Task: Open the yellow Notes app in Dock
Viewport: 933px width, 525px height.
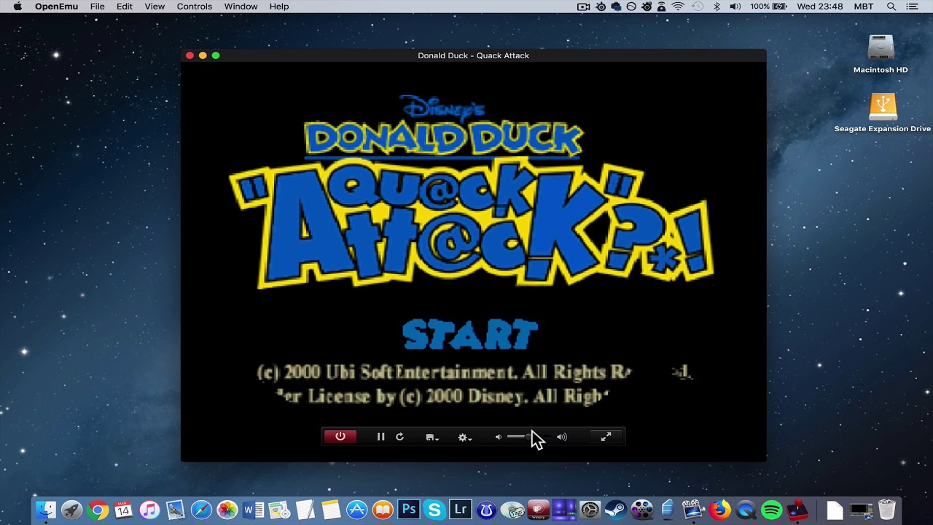Action: tap(331, 510)
